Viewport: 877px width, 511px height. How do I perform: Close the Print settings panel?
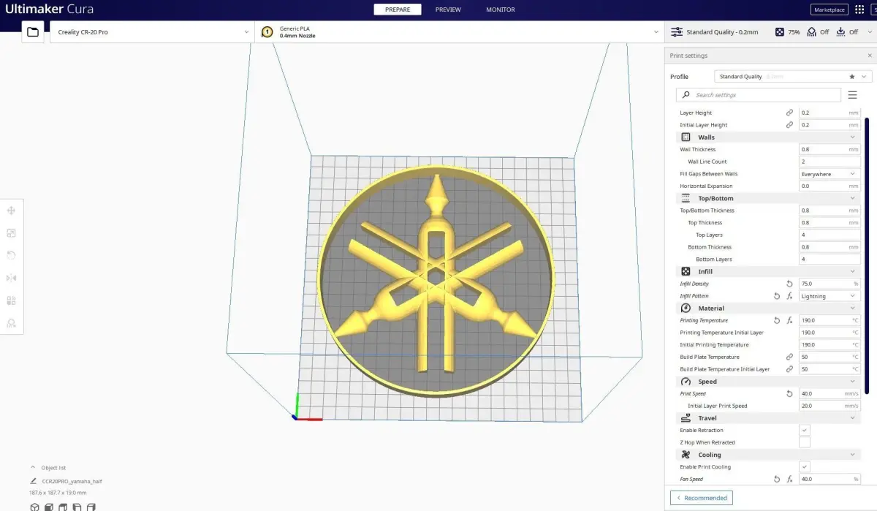tap(870, 56)
